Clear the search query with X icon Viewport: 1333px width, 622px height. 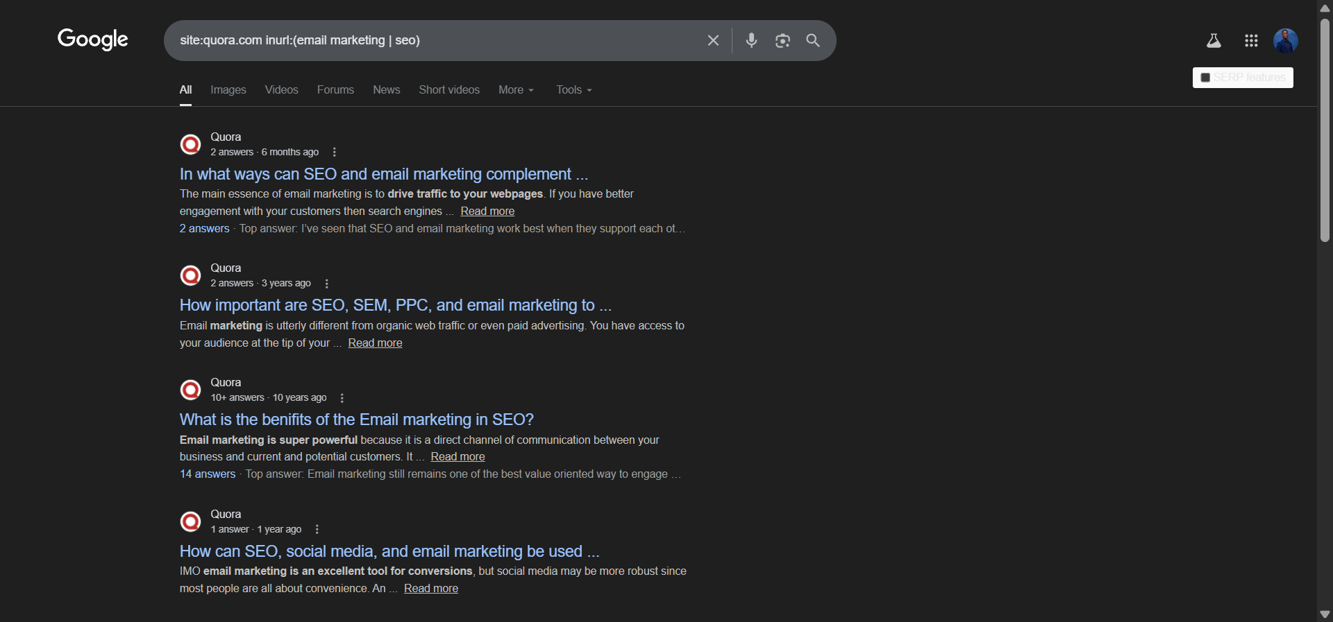click(713, 40)
